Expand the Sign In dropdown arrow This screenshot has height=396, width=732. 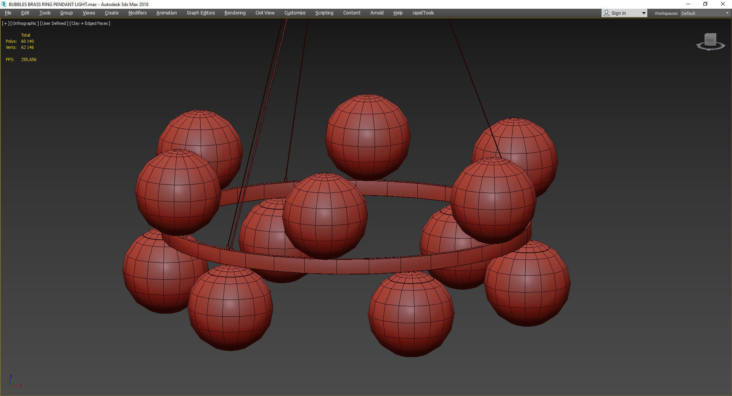644,13
